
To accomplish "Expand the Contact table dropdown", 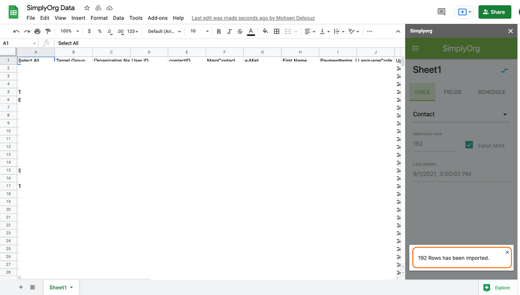I will tap(461, 114).
